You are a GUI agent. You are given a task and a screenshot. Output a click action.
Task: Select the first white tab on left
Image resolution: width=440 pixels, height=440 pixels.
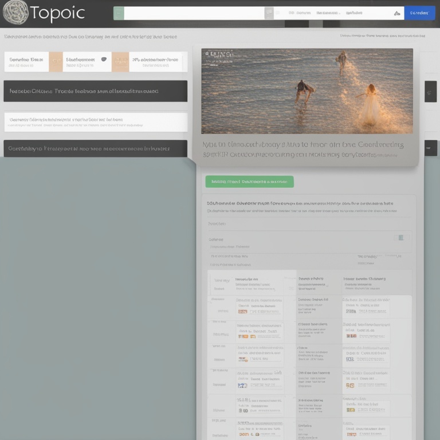26,62
